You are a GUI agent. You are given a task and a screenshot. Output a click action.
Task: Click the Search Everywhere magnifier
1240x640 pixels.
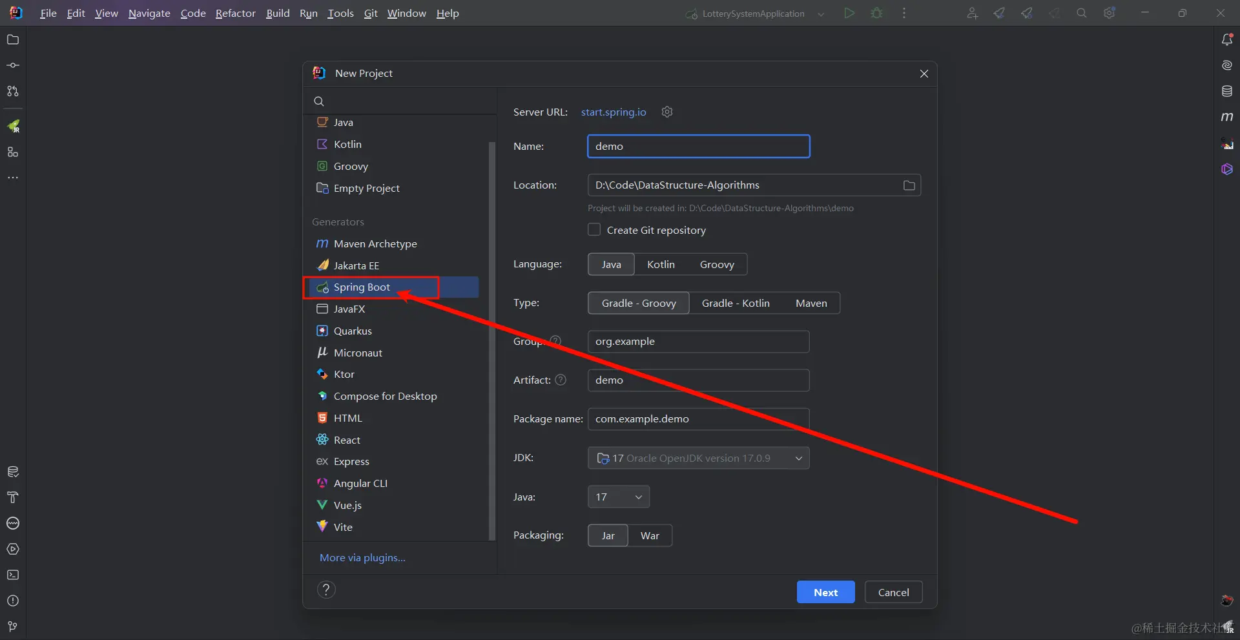pos(1082,13)
